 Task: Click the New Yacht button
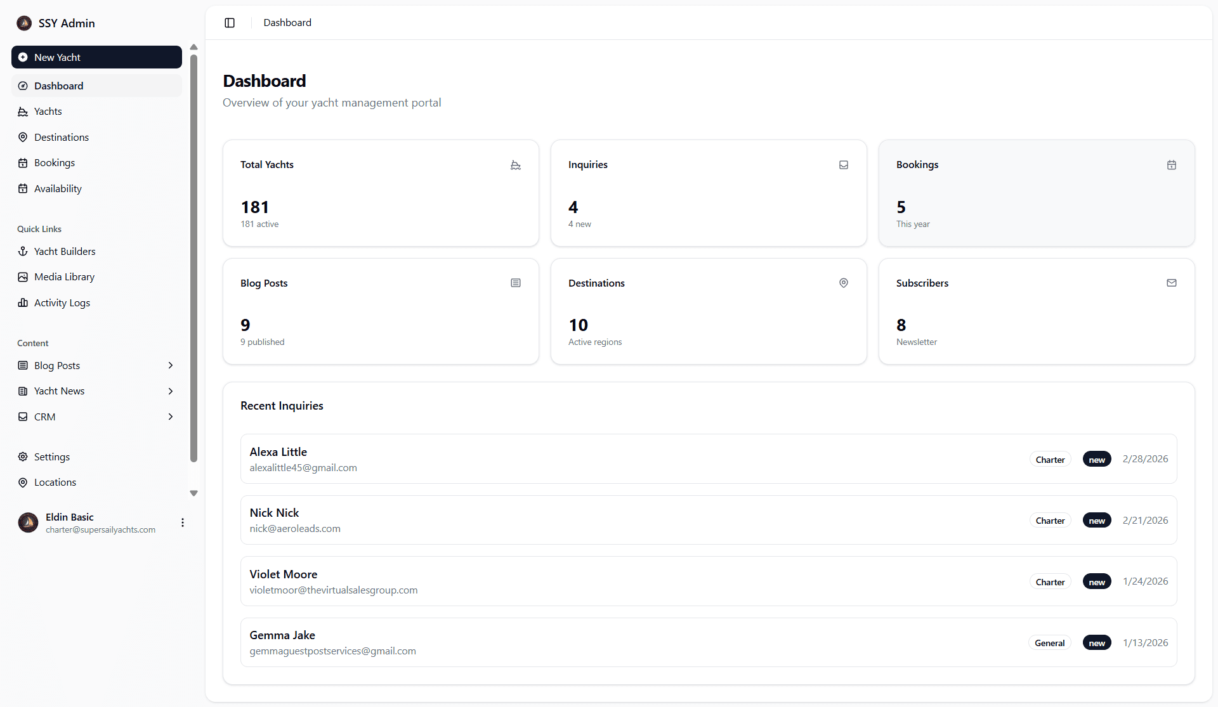tap(96, 57)
